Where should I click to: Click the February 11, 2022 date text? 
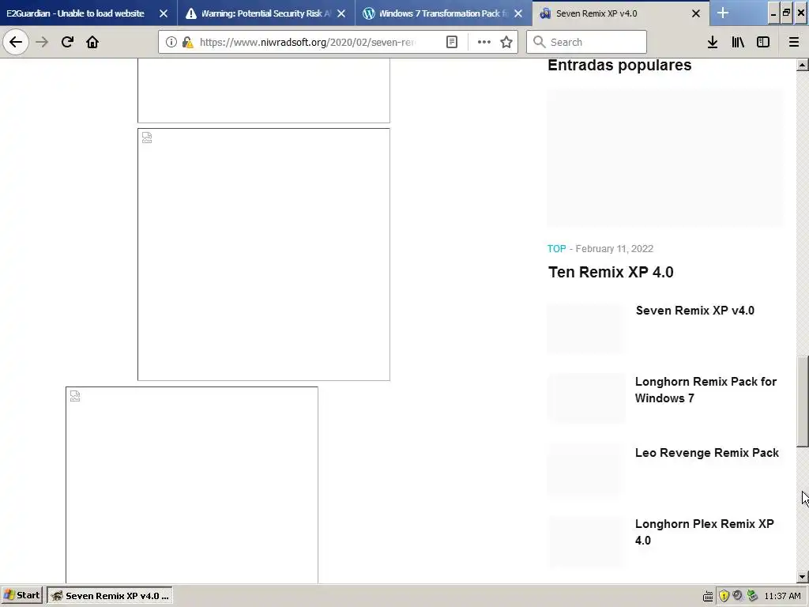point(614,249)
